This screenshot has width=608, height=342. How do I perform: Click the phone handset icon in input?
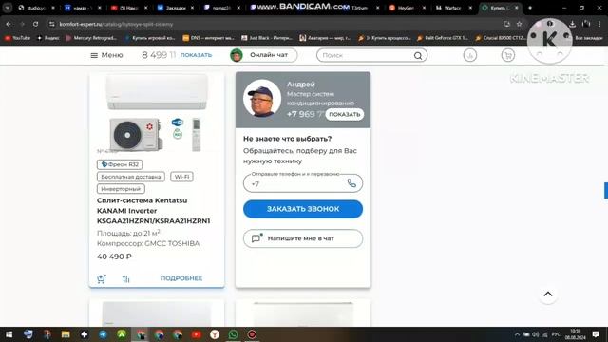[351, 183]
